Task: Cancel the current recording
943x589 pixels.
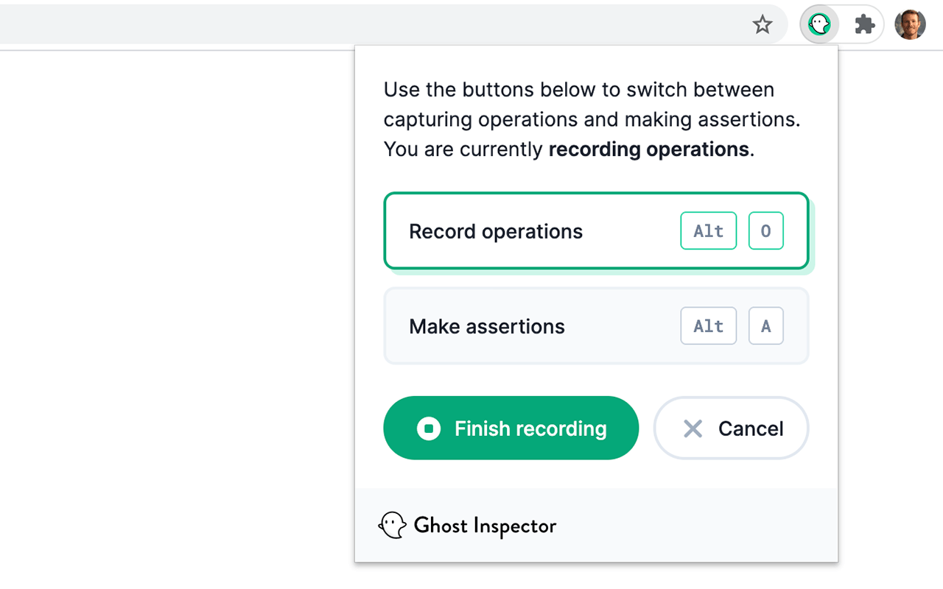Action: (731, 428)
